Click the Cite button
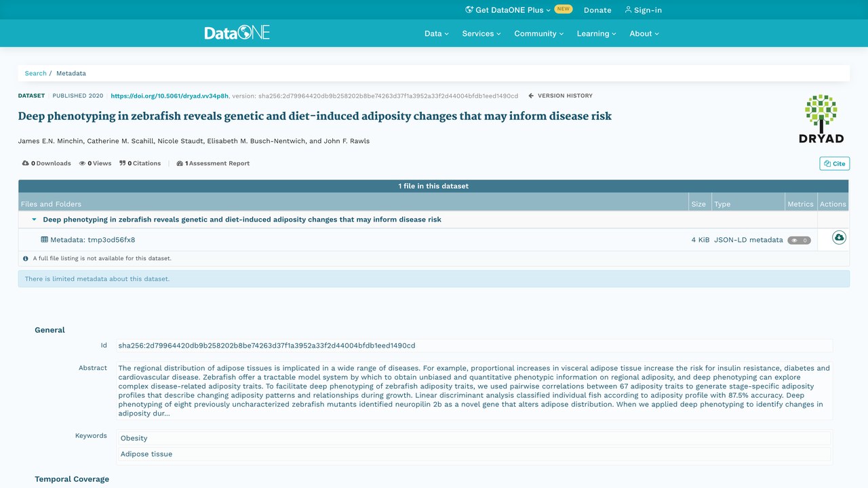Screen dimensions: 868x488 (x=835, y=163)
